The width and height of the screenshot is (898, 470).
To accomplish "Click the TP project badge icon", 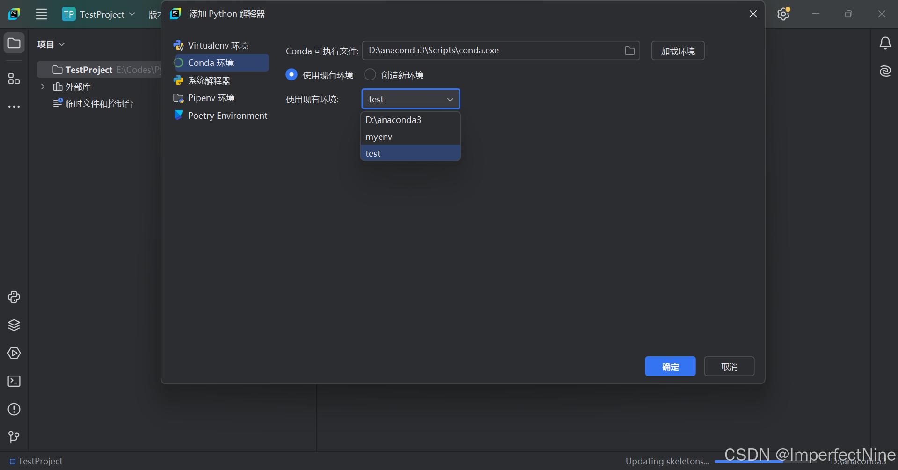I will coord(68,14).
